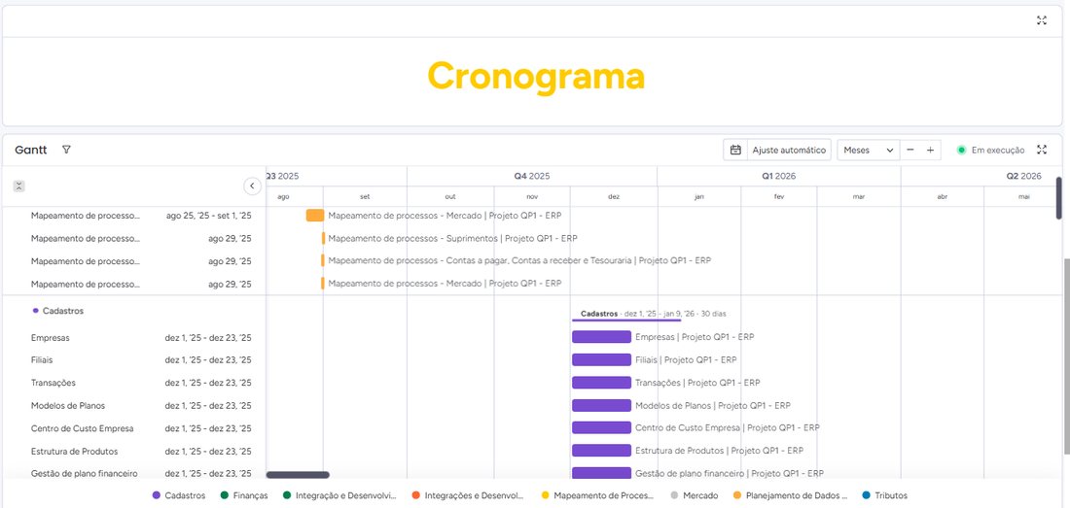Click the jan month header
This screenshot has height=508, width=1070.
tap(699, 196)
